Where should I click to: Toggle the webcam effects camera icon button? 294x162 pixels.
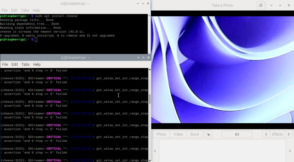click(208, 134)
